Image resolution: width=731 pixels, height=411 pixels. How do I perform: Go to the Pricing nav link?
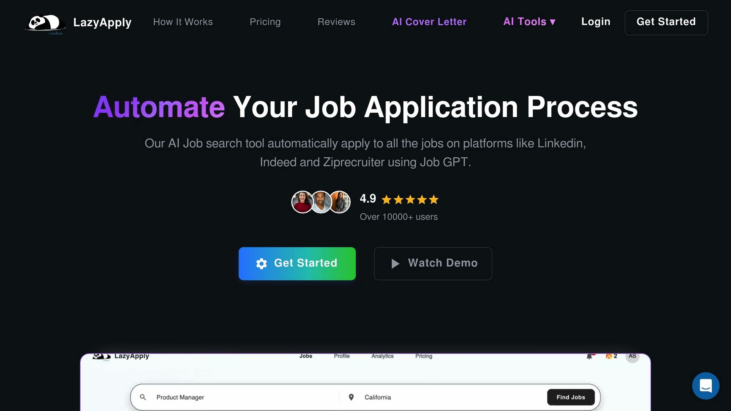[265, 22]
